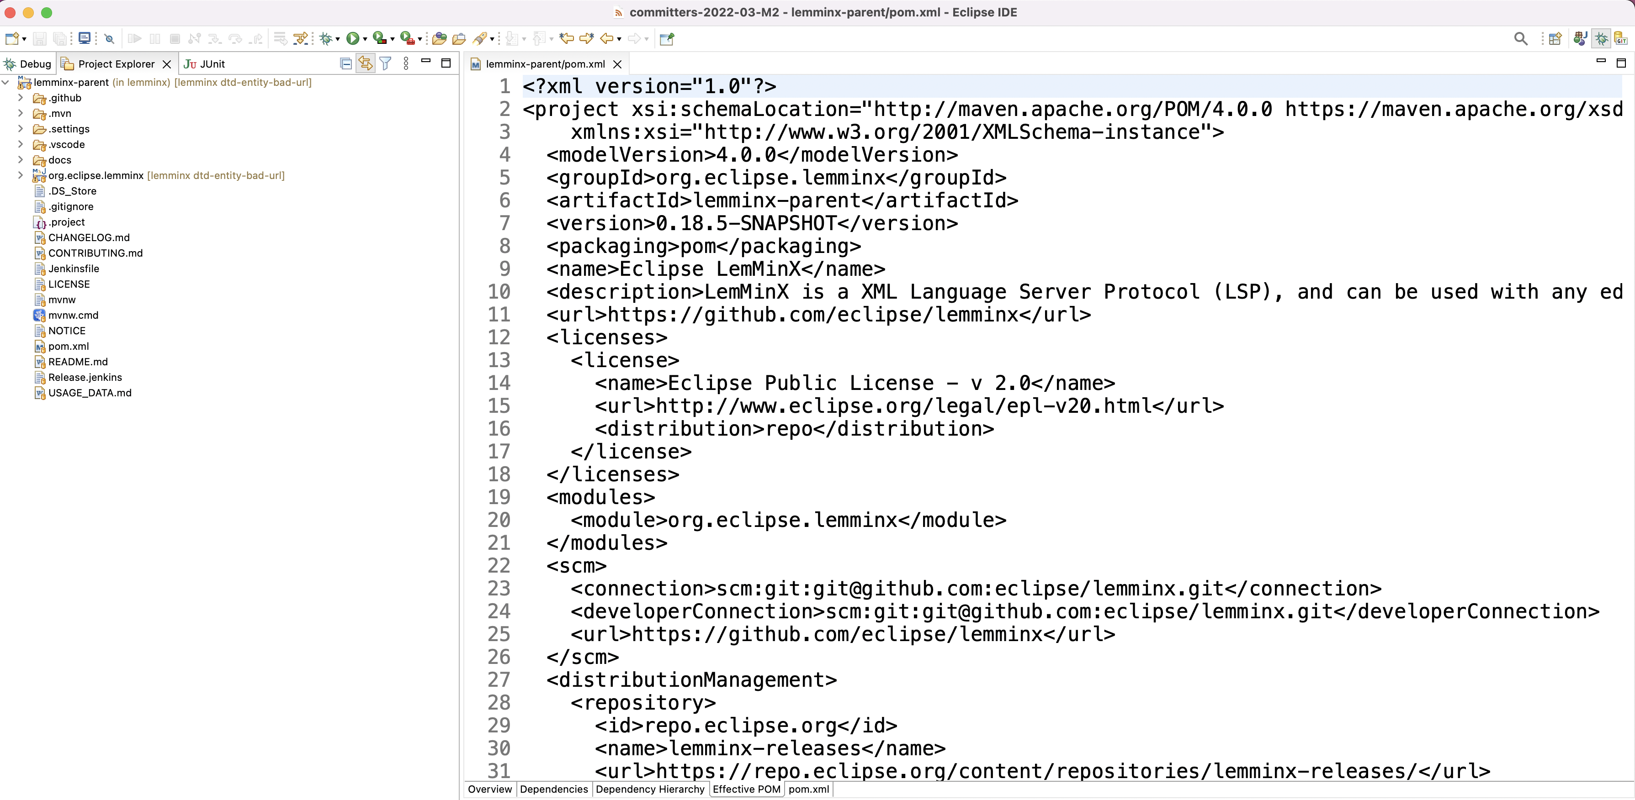The image size is (1635, 800).
Task: Toggle the Debug perspective button
Action: pyautogui.click(x=1601, y=39)
